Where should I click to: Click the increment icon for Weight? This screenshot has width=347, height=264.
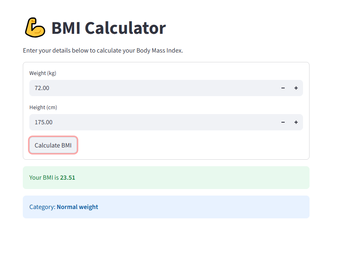pyautogui.click(x=296, y=88)
